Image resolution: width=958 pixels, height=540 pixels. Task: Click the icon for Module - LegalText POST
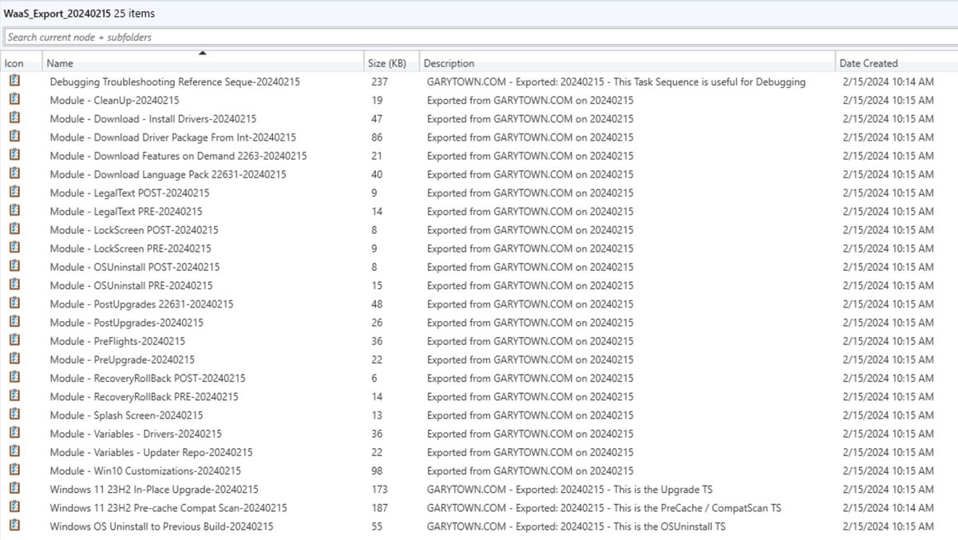click(x=14, y=193)
